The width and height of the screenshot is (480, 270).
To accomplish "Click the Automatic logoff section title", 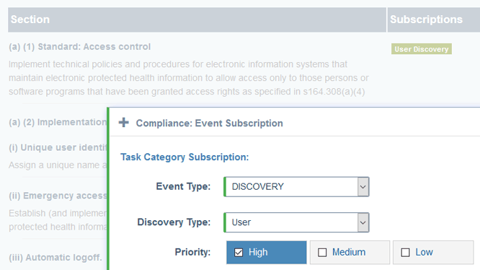I will click(x=55, y=258).
